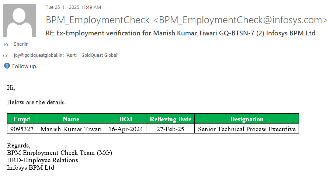Click the blue info icon beside Follow up
327x177 pixels.
pos(7,66)
